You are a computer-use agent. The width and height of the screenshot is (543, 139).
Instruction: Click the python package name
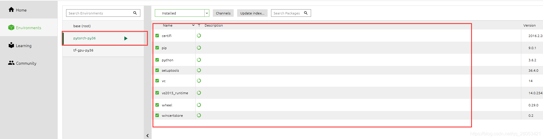click(x=168, y=60)
